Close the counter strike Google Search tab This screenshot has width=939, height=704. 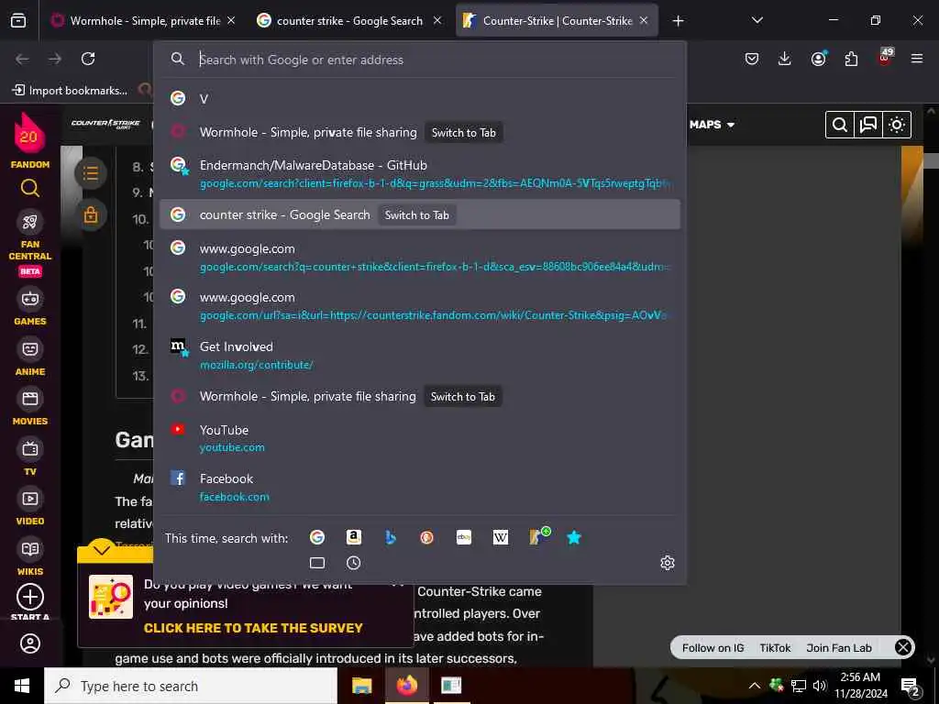click(437, 20)
